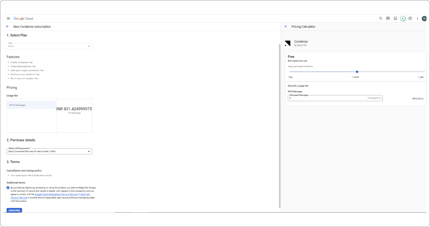Click the 'Create workspace: Yes' feature line

coord(22,62)
